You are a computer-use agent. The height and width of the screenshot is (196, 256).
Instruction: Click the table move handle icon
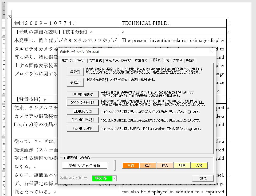[10, 17]
